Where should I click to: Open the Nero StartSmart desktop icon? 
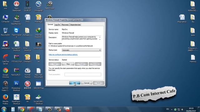coord(17,6)
